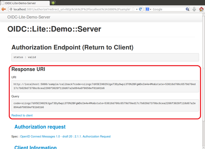Viewport: 205px width, 149px height.
Task: Go back with the orange back arrow
Action: point(4,9)
